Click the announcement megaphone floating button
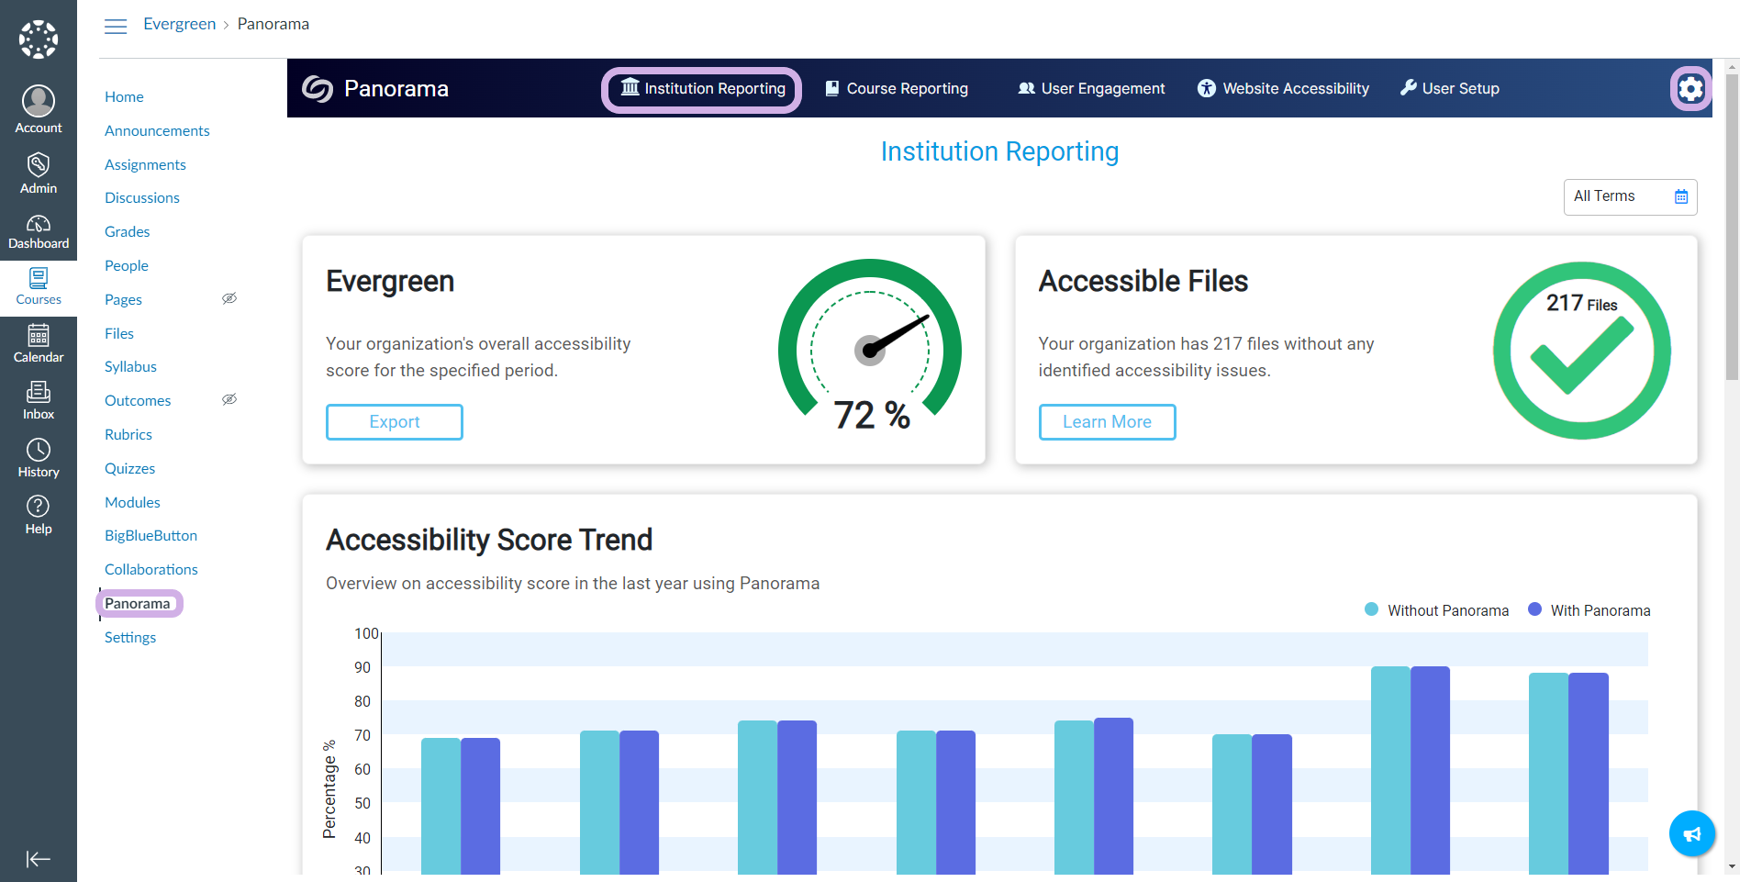 pyautogui.click(x=1692, y=833)
